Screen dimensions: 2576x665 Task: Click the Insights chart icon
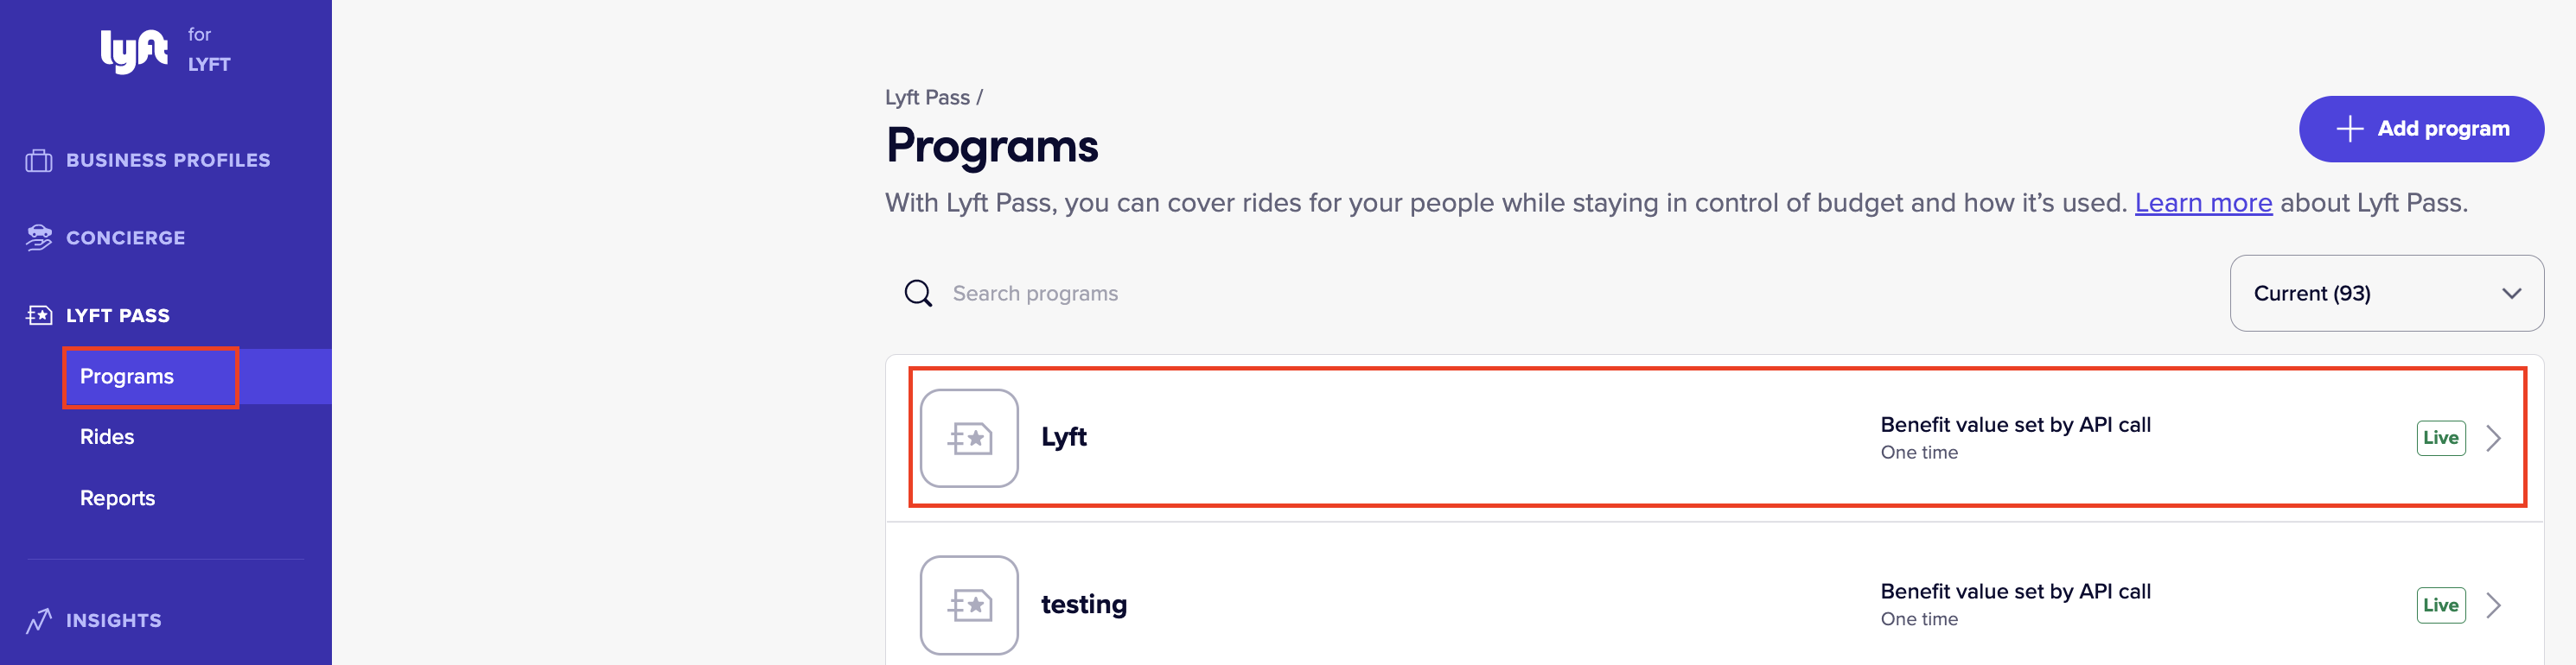39,620
